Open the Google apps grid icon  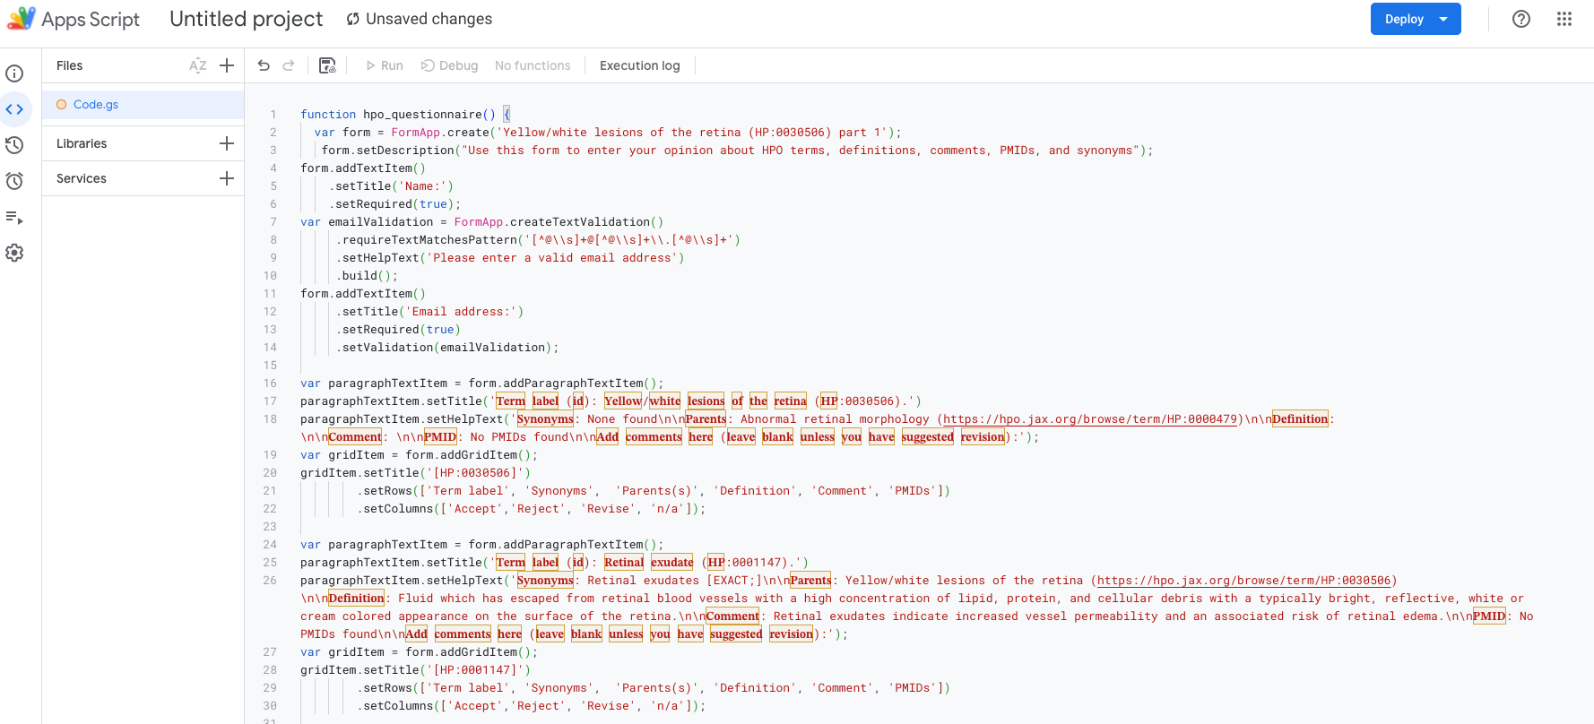(x=1564, y=19)
